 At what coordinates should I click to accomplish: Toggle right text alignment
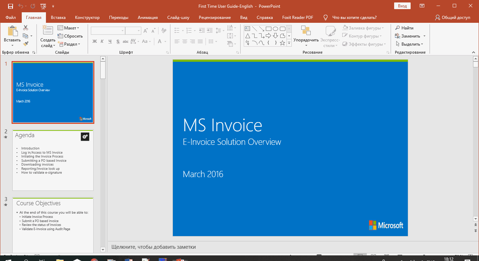coord(192,41)
